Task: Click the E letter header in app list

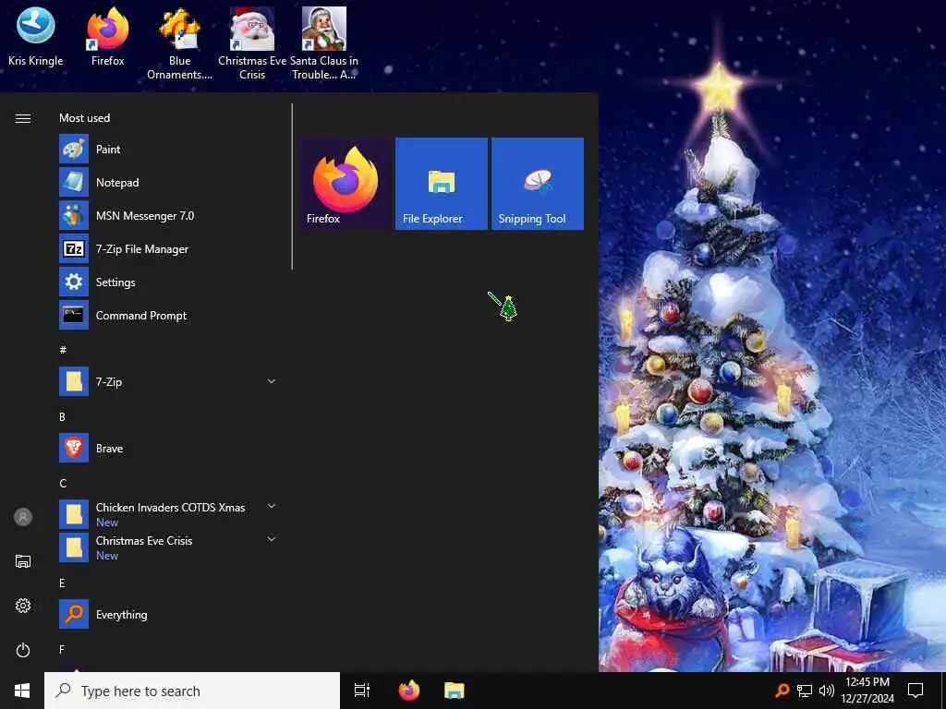Action: click(62, 583)
